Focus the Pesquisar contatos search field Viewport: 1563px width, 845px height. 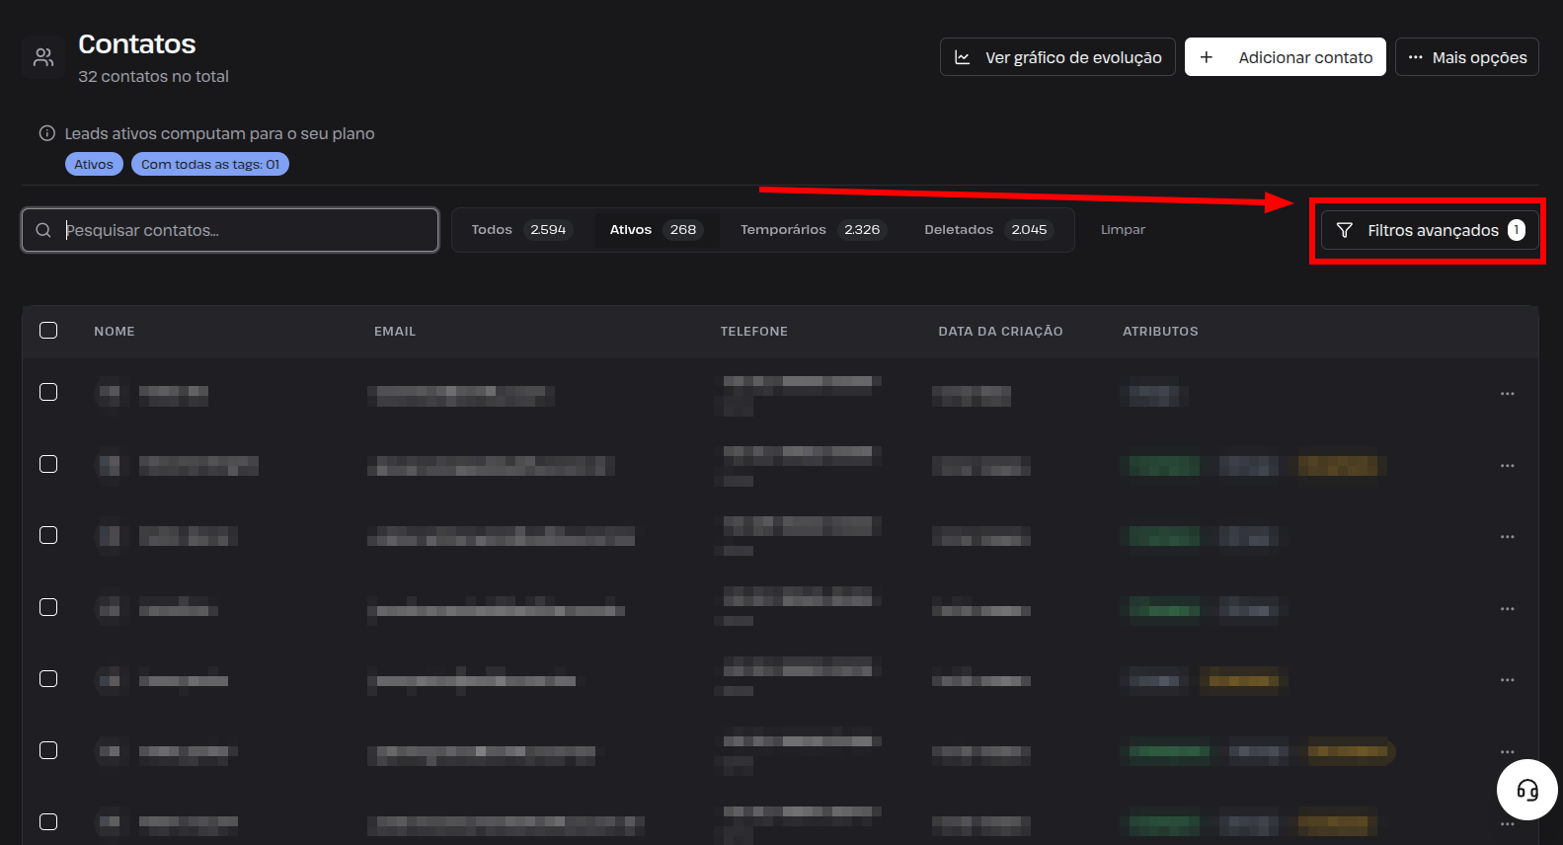(230, 230)
